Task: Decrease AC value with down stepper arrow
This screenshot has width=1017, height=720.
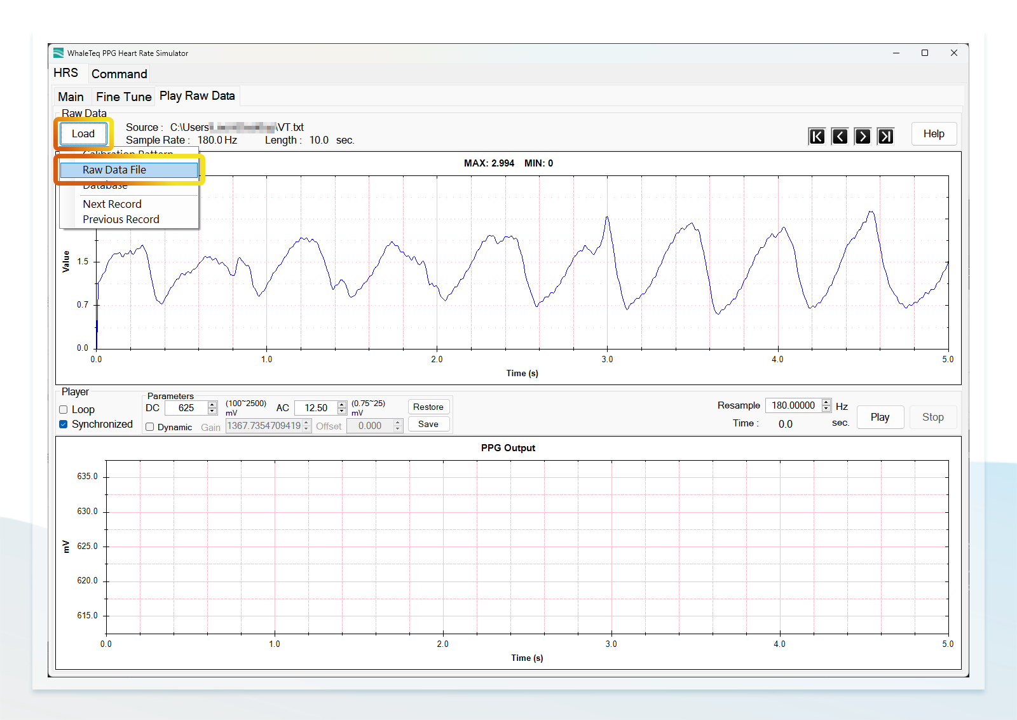Action: coord(342,411)
